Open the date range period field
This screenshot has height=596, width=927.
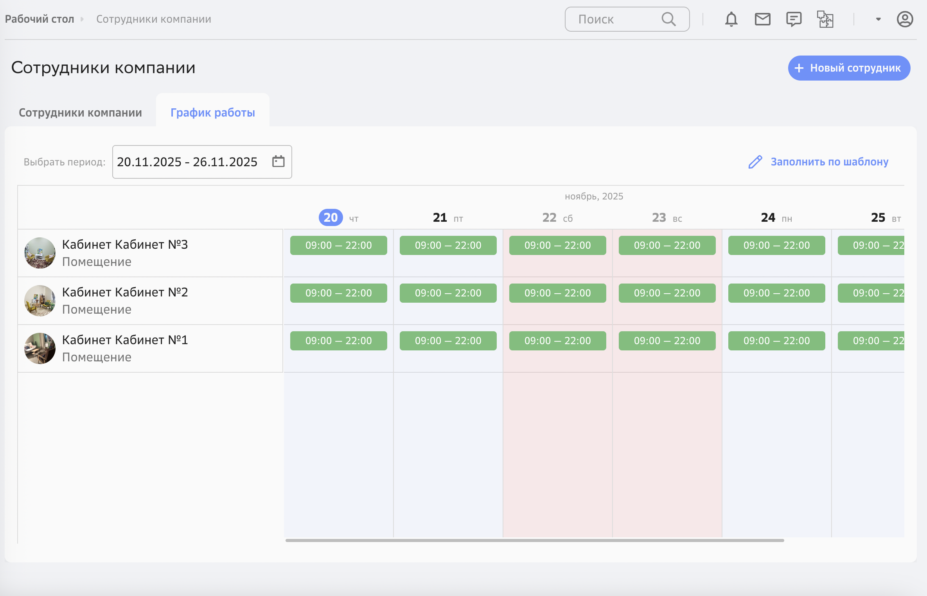(x=188, y=162)
